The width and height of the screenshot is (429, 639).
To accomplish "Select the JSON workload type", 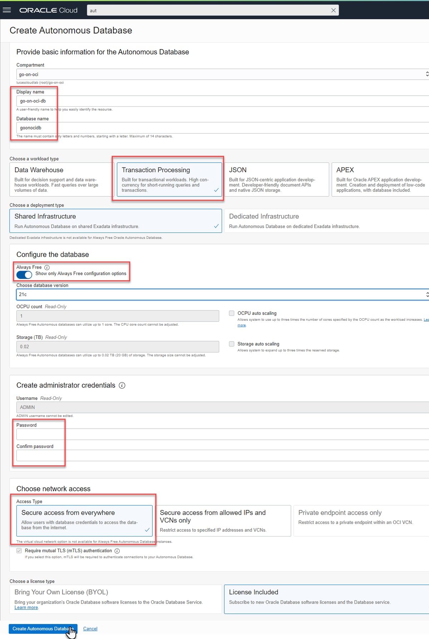I will pyautogui.click(x=277, y=180).
